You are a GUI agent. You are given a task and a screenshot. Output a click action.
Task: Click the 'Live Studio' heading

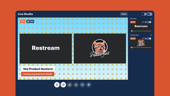25,14
